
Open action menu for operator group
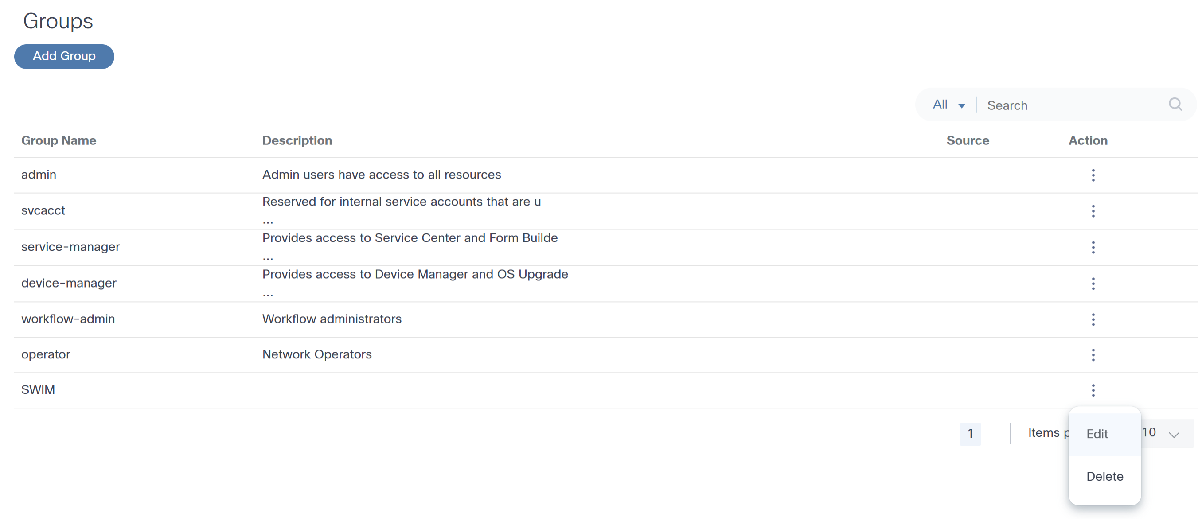pos(1093,355)
